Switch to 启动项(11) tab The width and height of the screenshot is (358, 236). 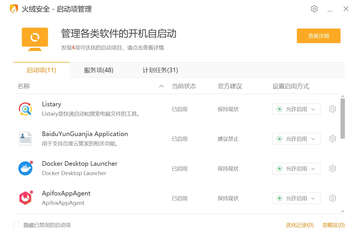tap(41, 70)
